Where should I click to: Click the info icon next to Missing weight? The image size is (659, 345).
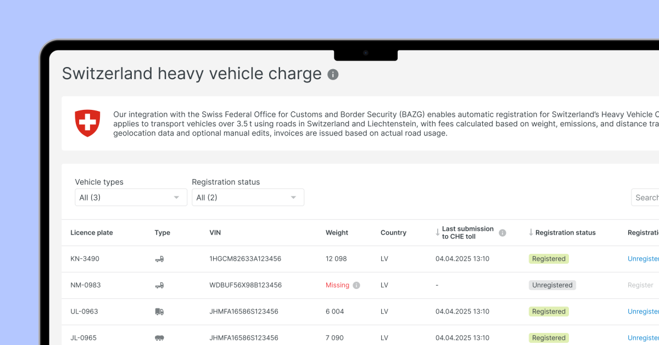(356, 285)
